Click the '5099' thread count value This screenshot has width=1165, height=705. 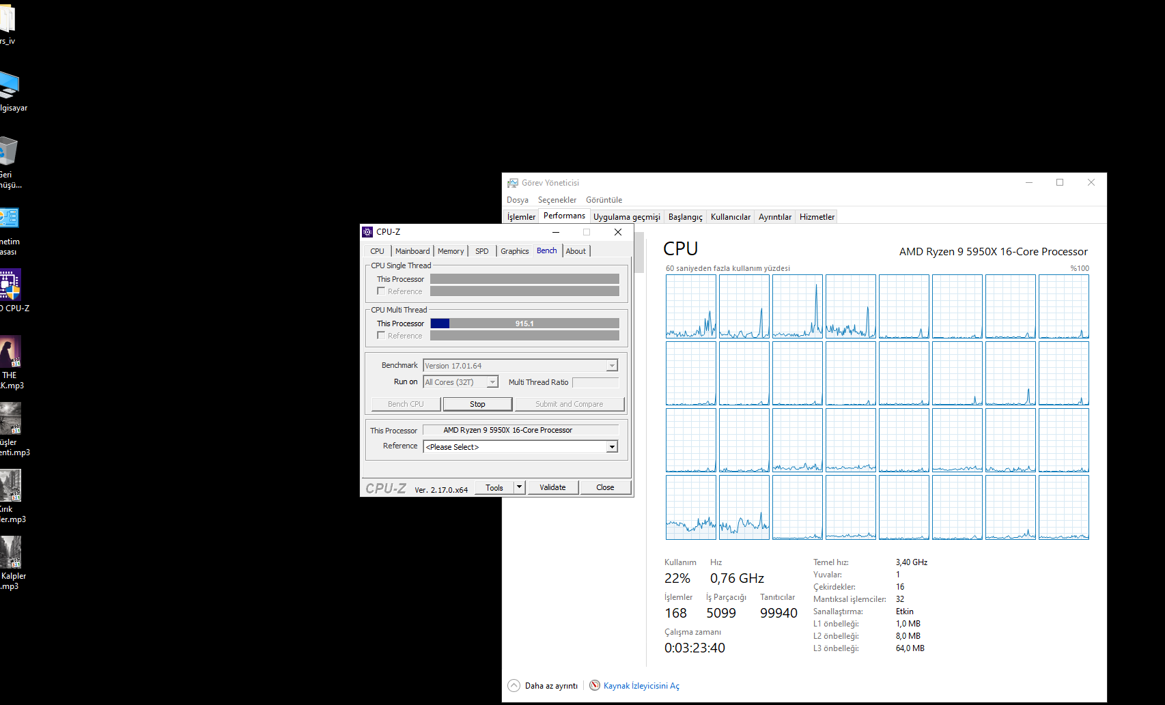click(x=721, y=614)
